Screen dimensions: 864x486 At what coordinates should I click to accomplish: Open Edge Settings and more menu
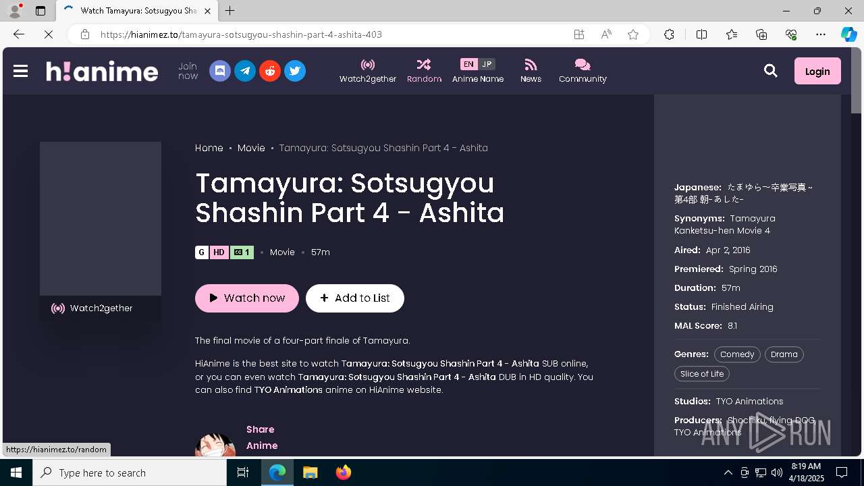click(x=821, y=34)
